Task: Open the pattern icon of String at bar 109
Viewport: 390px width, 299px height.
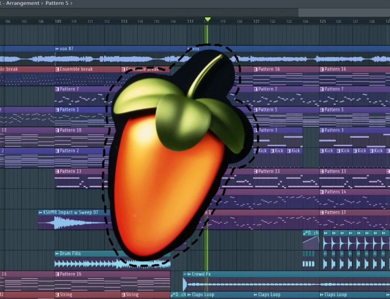Action: click(57, 295)
